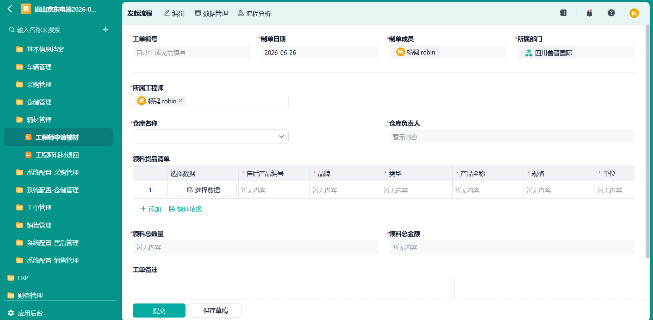Click inside the 工单备注 text area

[x=294, y=287]
